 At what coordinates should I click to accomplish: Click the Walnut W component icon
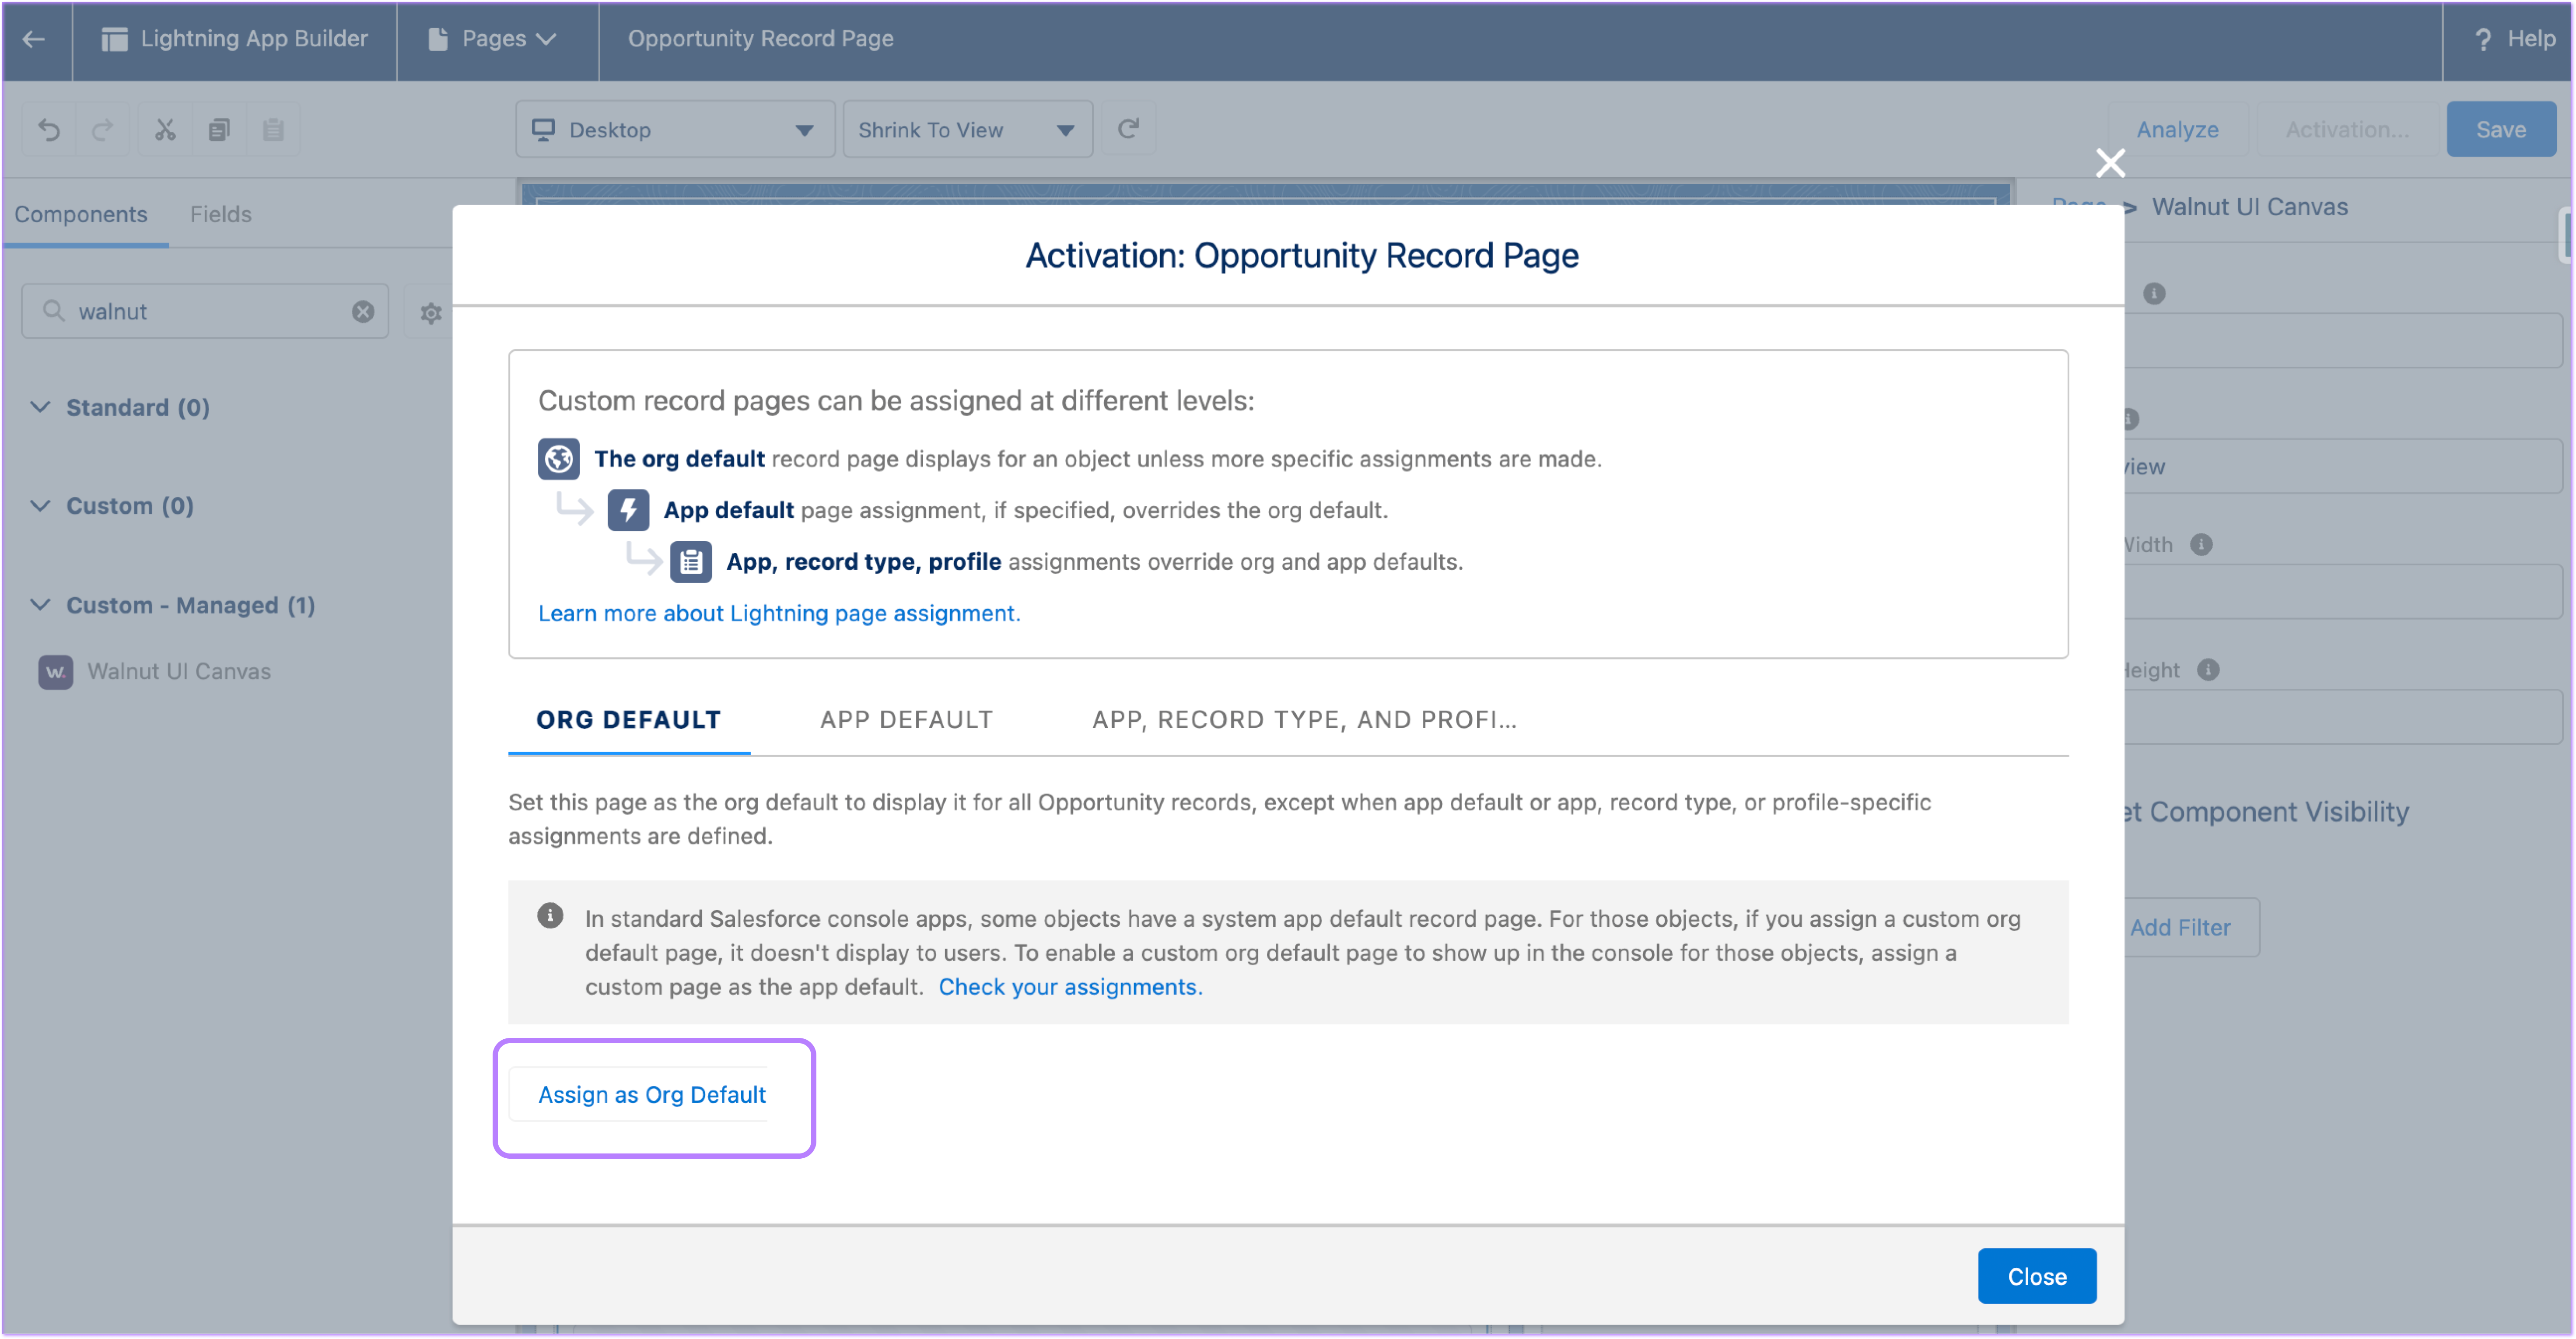[x=56, y=672]
